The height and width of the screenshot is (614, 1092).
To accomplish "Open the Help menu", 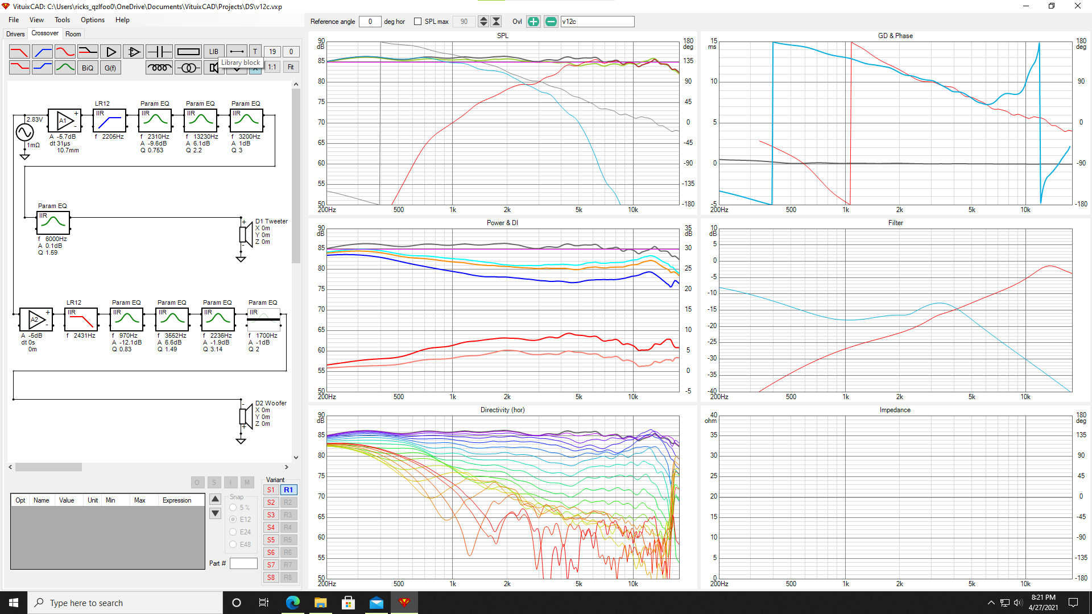I will click(x=122, y=20).
